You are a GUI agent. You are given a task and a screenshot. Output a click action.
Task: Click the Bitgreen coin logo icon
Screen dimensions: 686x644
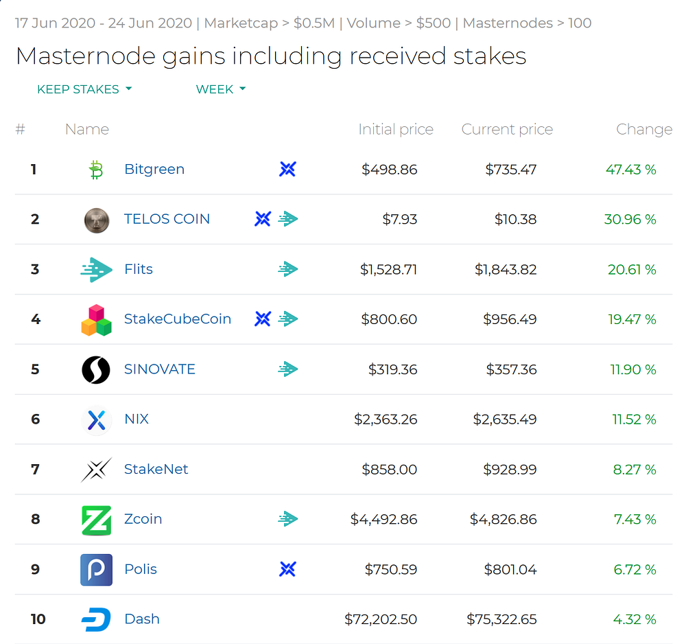(96, 170)
